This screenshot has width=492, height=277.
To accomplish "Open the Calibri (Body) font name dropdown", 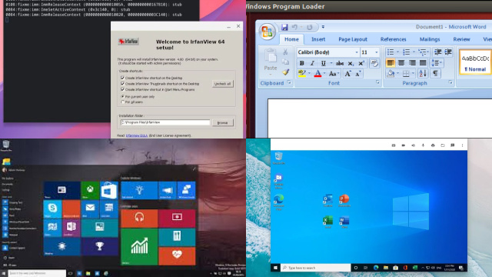I will point(357,52).
